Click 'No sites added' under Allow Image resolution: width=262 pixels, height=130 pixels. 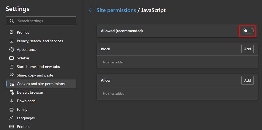tap(114, 93)
